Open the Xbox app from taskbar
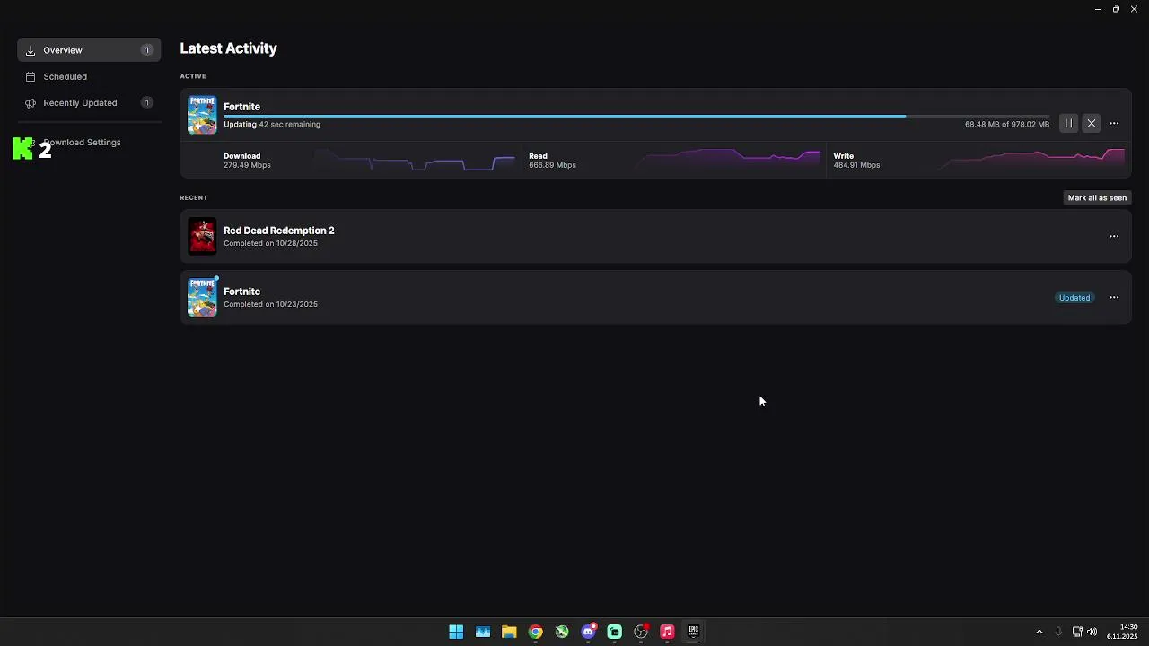Screen dimensions: 1149x646 562,632
